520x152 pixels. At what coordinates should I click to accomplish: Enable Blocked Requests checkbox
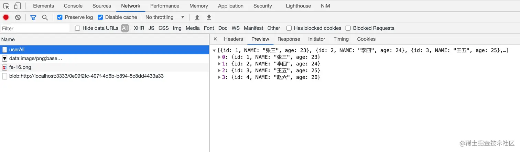pyautogui.click(x=348, y=28)
